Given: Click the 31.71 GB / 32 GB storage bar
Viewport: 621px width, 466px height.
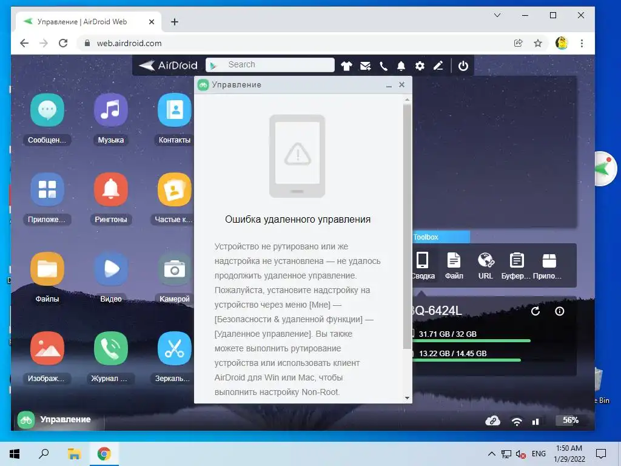Looking at the screenshot, I should tap(471, 340).
